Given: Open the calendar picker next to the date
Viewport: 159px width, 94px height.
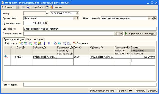Looking at the screenshot, I should tap(77, 13).
